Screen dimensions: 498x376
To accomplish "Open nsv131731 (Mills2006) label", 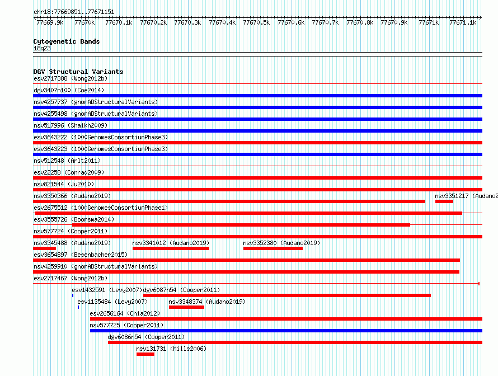I will [171, 349].
